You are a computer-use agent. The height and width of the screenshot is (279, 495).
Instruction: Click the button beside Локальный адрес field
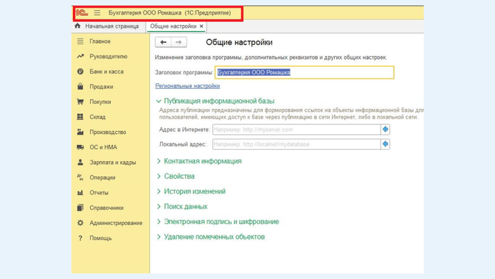pos(385,144)
